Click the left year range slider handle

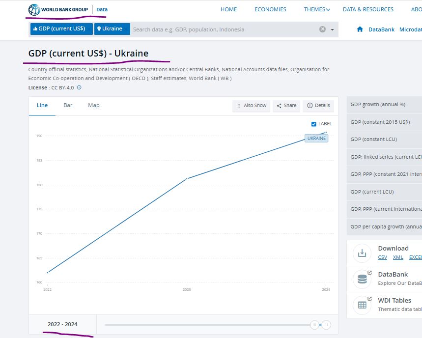click(314, 325)
